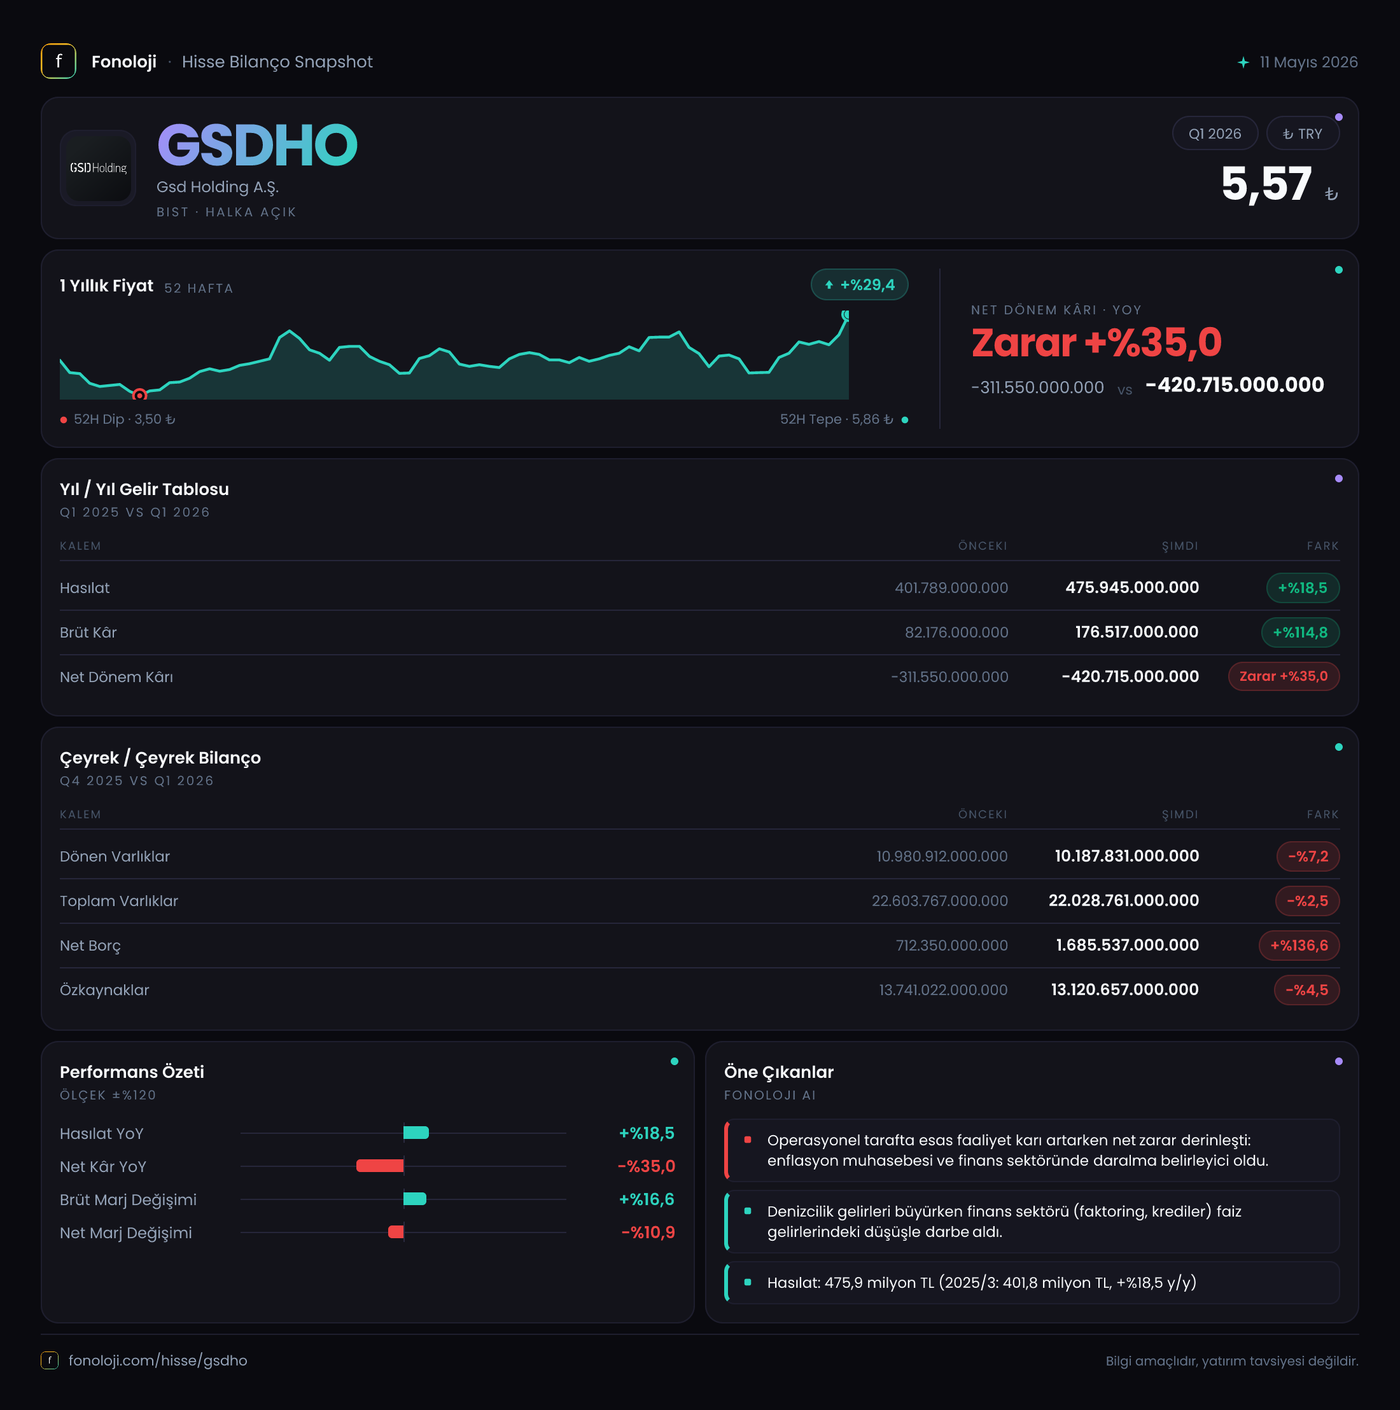The height and width of the screenshot is (1410, 1400).
Task: Select the Q1 2026 period pill
Action: [1215, 134]
